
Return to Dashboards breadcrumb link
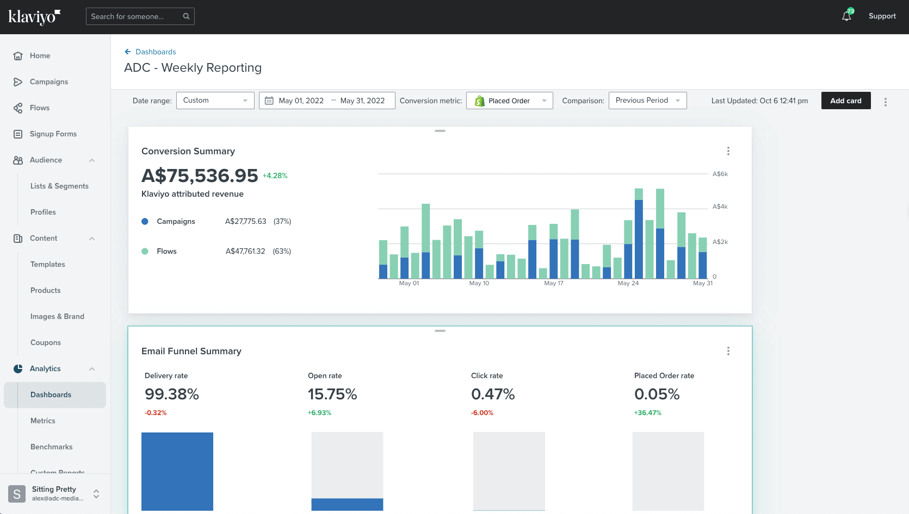tap(156, 52)
